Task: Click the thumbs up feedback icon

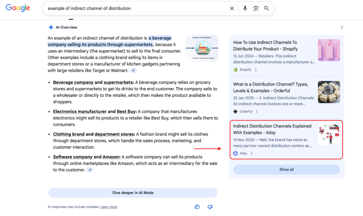Action: point(197,207)
